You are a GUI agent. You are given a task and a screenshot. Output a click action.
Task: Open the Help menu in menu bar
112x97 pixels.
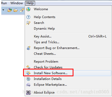30,3
